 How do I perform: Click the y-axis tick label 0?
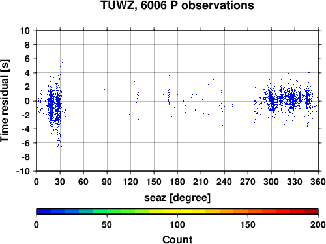(x=27, y=101)
